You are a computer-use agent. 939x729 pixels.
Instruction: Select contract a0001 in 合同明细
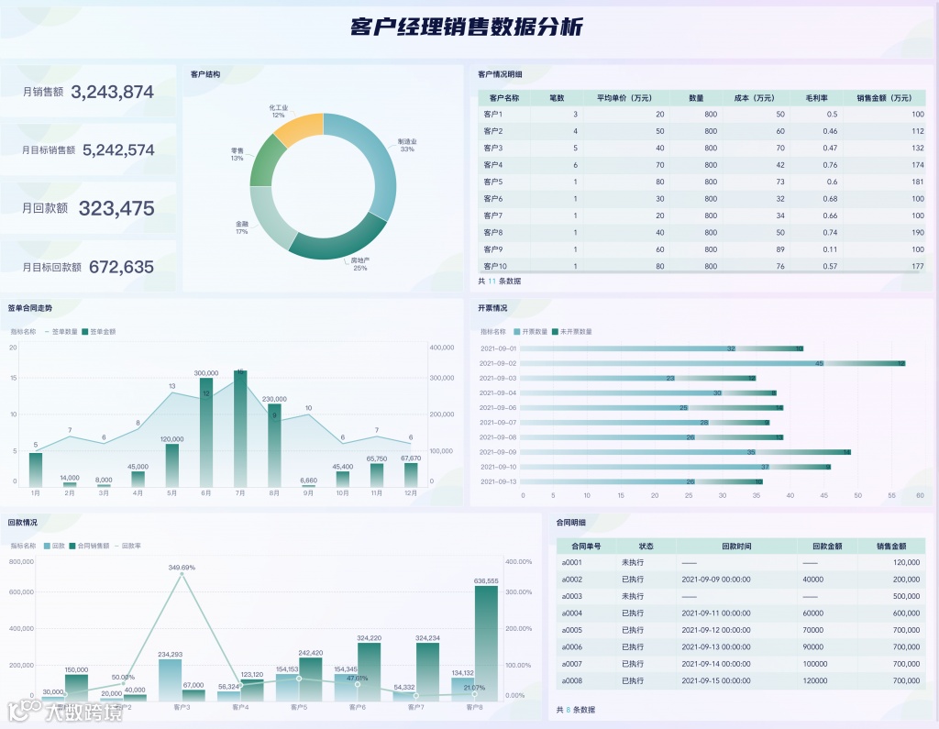[x=572, y=562]
